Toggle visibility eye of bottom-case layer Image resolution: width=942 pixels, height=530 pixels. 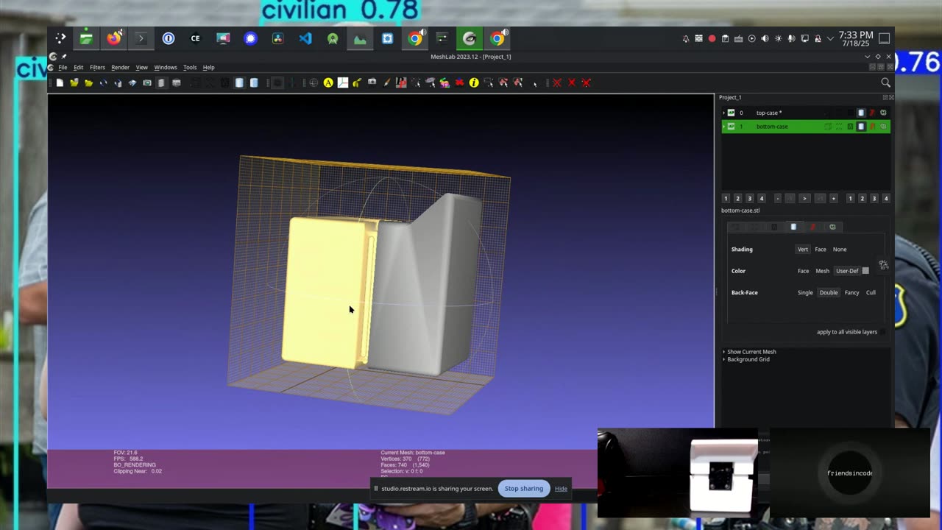731,127
